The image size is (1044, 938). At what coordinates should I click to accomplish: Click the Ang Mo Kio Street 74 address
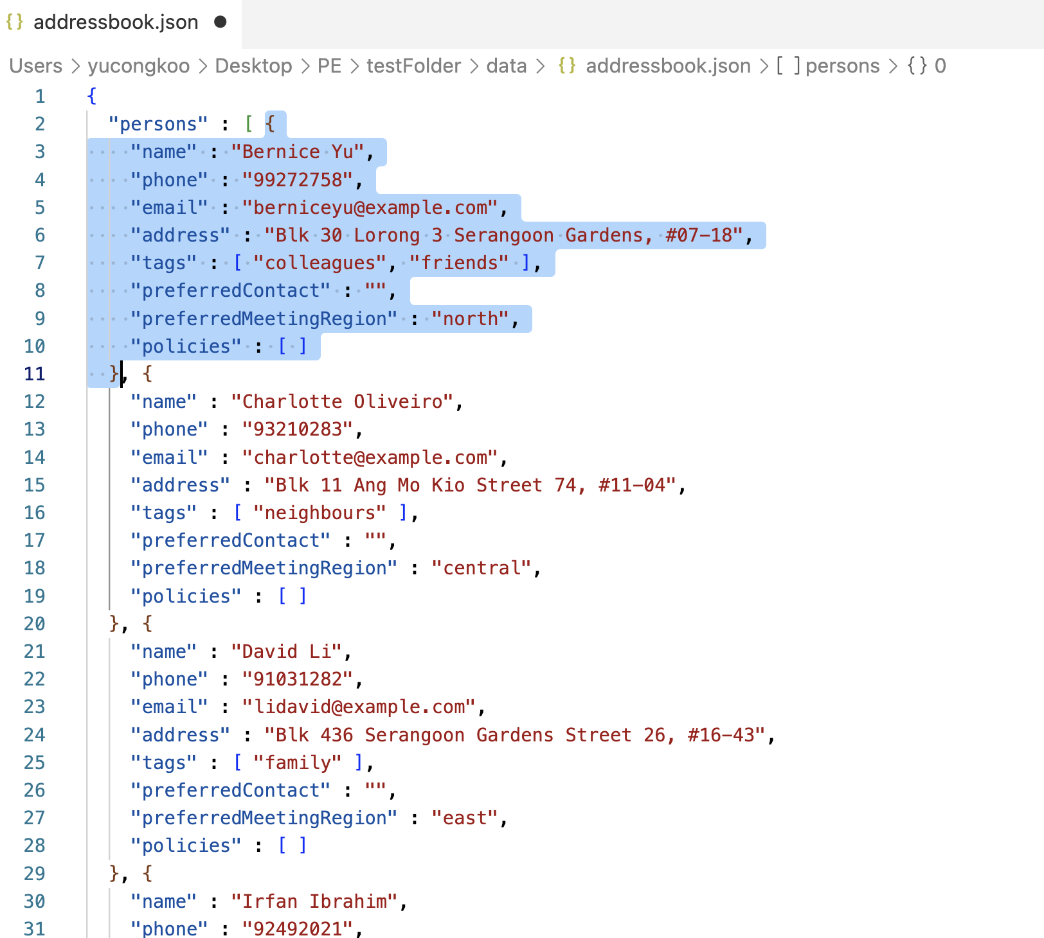click(x=471, y=485)
